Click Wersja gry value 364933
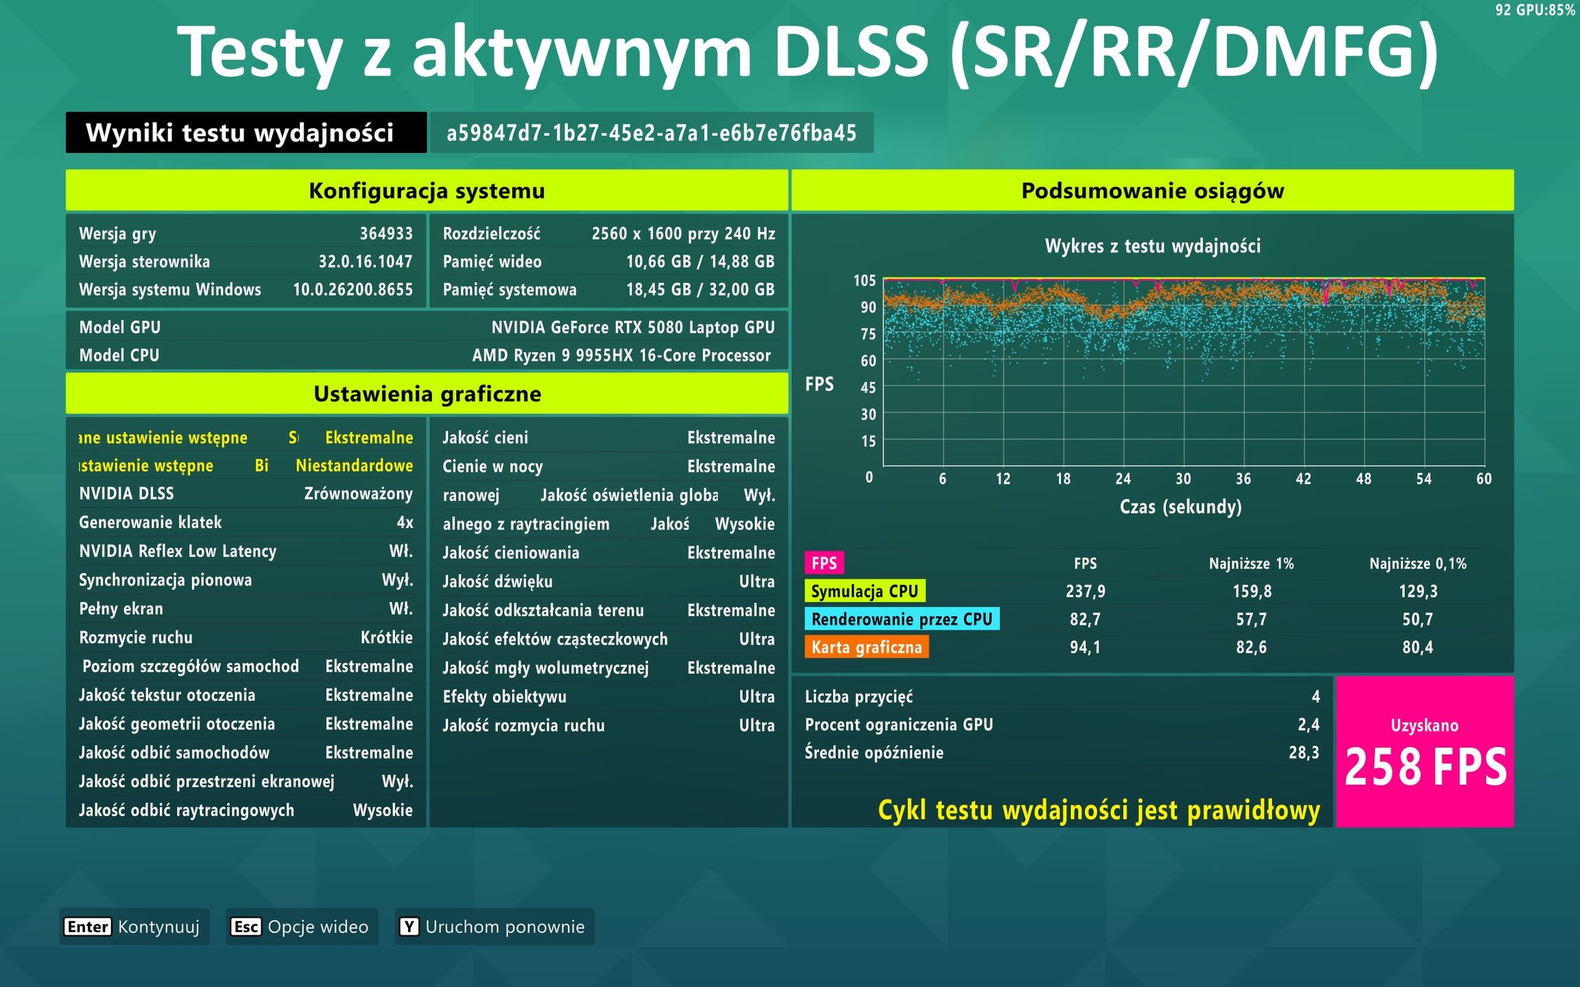 click(x=386, y=234)
